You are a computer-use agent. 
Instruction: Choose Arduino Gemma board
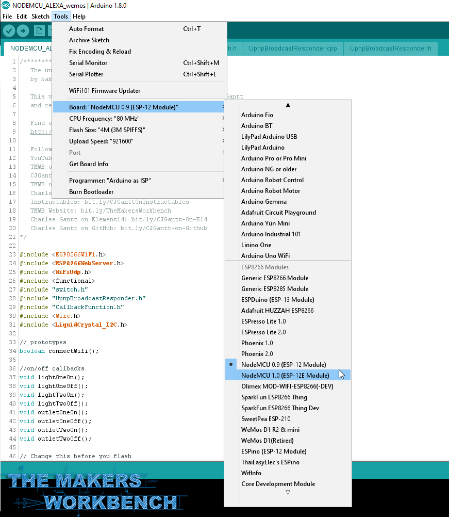click(x=288, y=201)
